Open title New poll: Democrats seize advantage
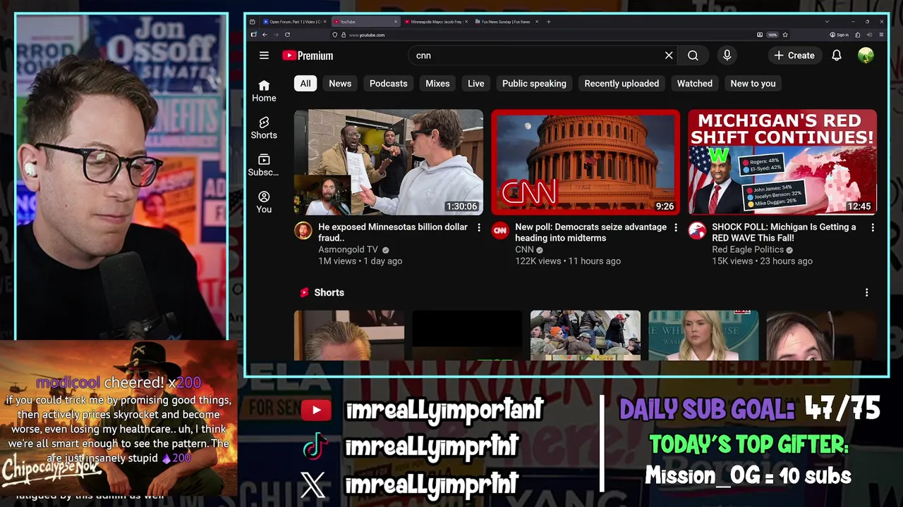903x507 pixels. pyautogui.click(x=590, y=232)
